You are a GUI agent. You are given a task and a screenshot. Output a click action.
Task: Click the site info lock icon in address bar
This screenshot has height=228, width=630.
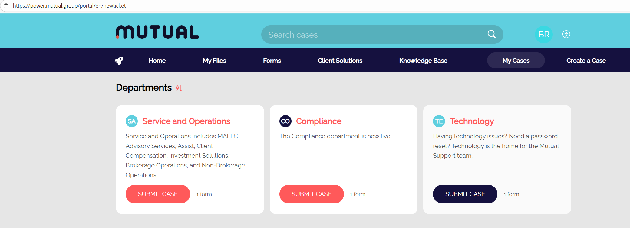click(x=6, y=6)
